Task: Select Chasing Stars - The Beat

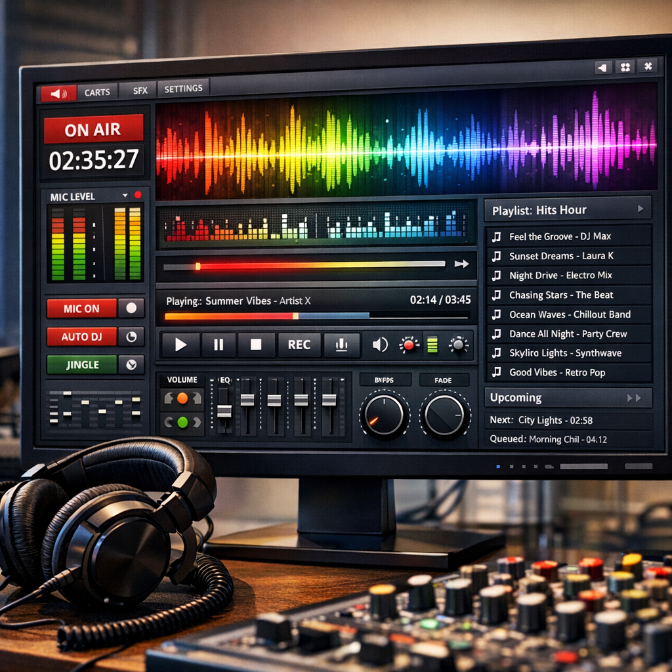Action: [x=569, y=295]
